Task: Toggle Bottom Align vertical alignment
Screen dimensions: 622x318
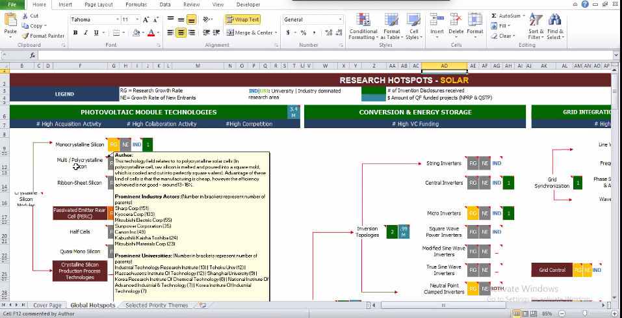Action: tap(191, 20)
